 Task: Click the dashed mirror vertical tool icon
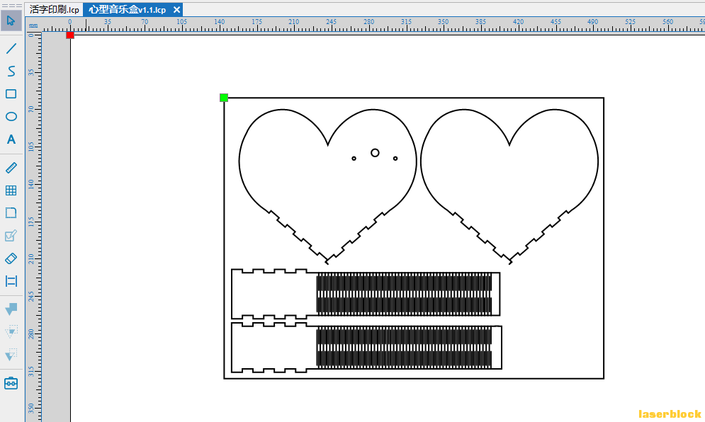(11, 355)
